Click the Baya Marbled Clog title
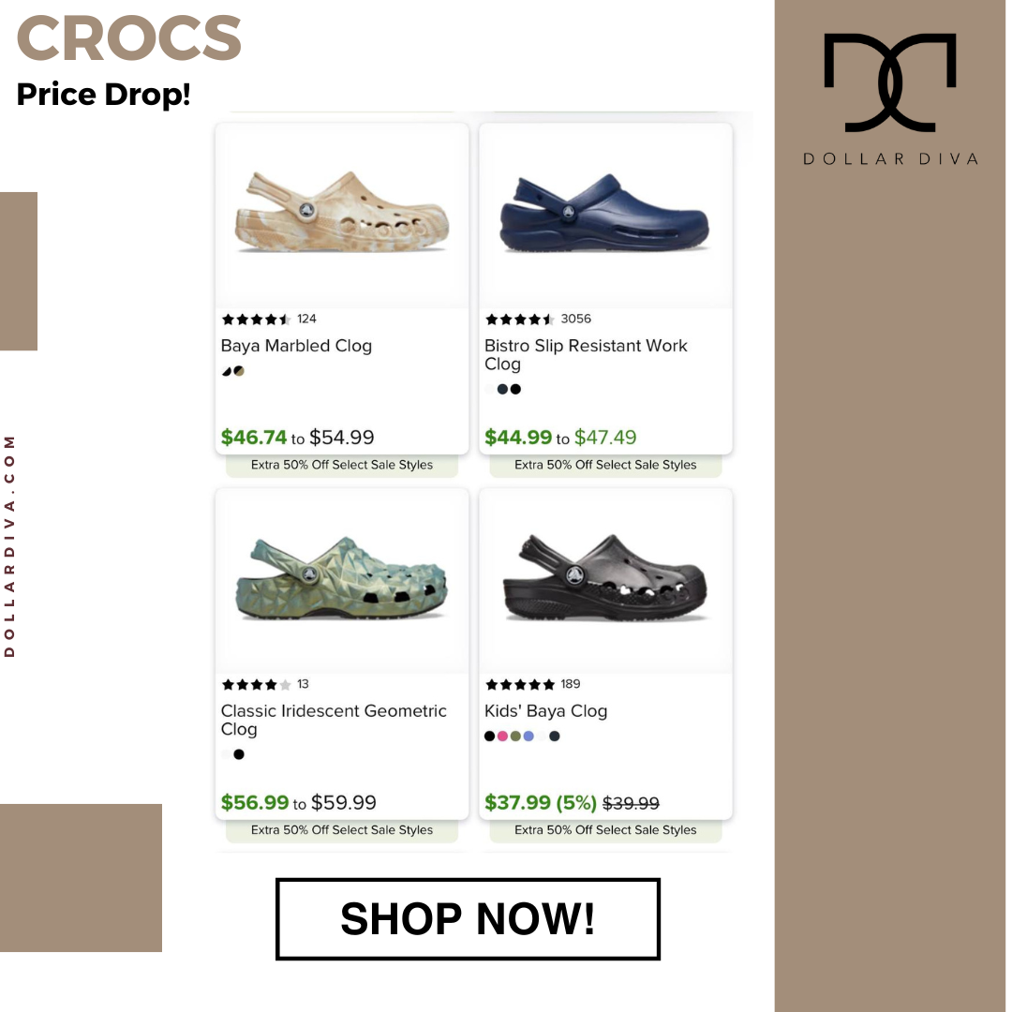This screenshot has height=1012, width=1012. pos(296,345)
